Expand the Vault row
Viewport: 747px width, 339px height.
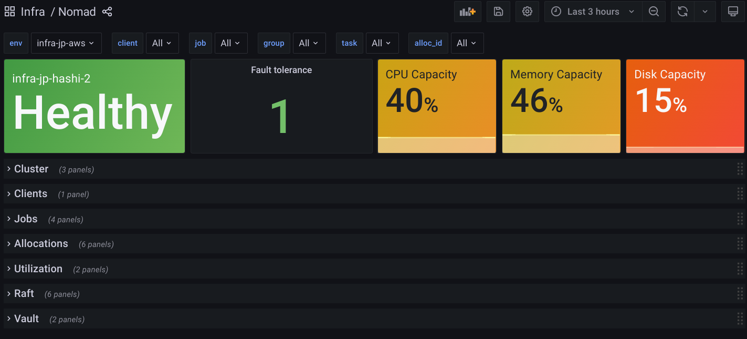click(x=26, y=319)
